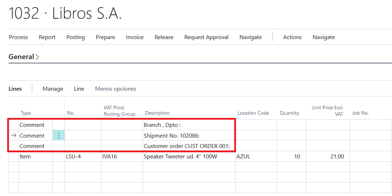The width and height of the screenshot is (392, 196).
Task: Open the Posting menu
Action: (x=76, y=37)
